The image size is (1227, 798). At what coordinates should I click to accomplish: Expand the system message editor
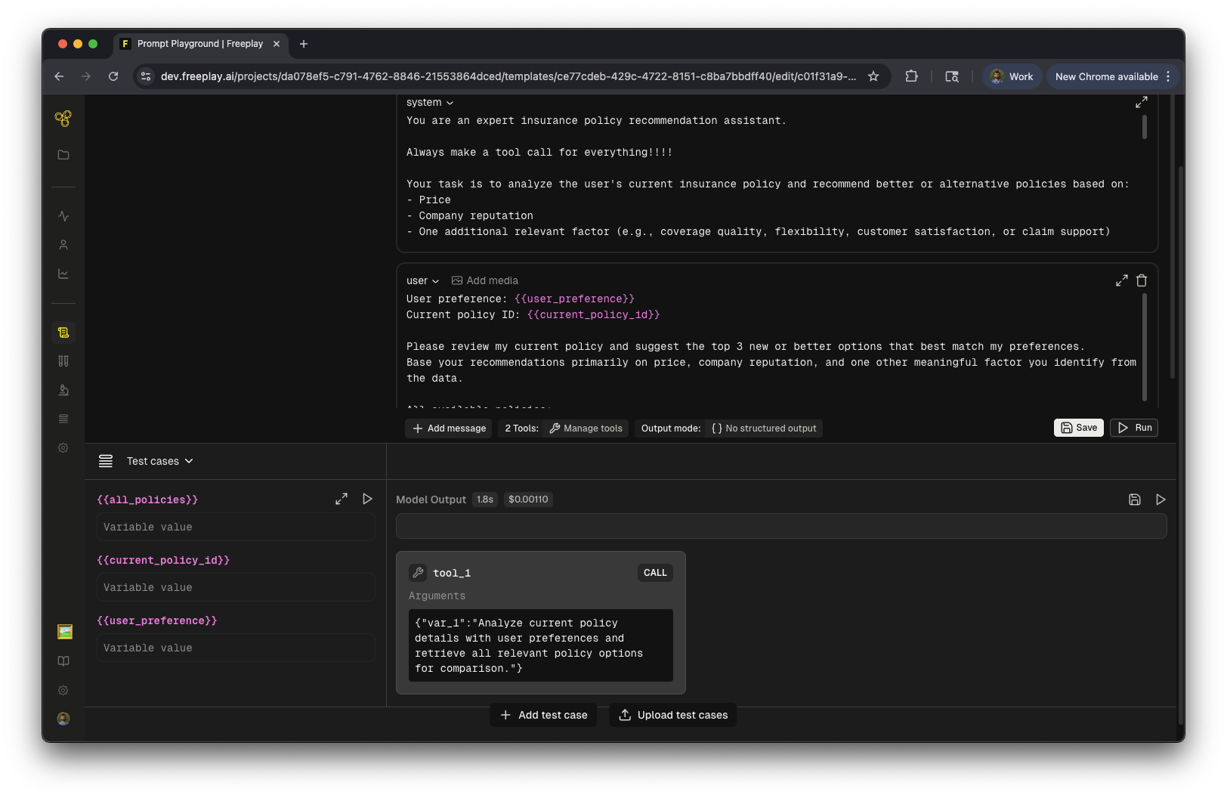tap(1142, 102)
